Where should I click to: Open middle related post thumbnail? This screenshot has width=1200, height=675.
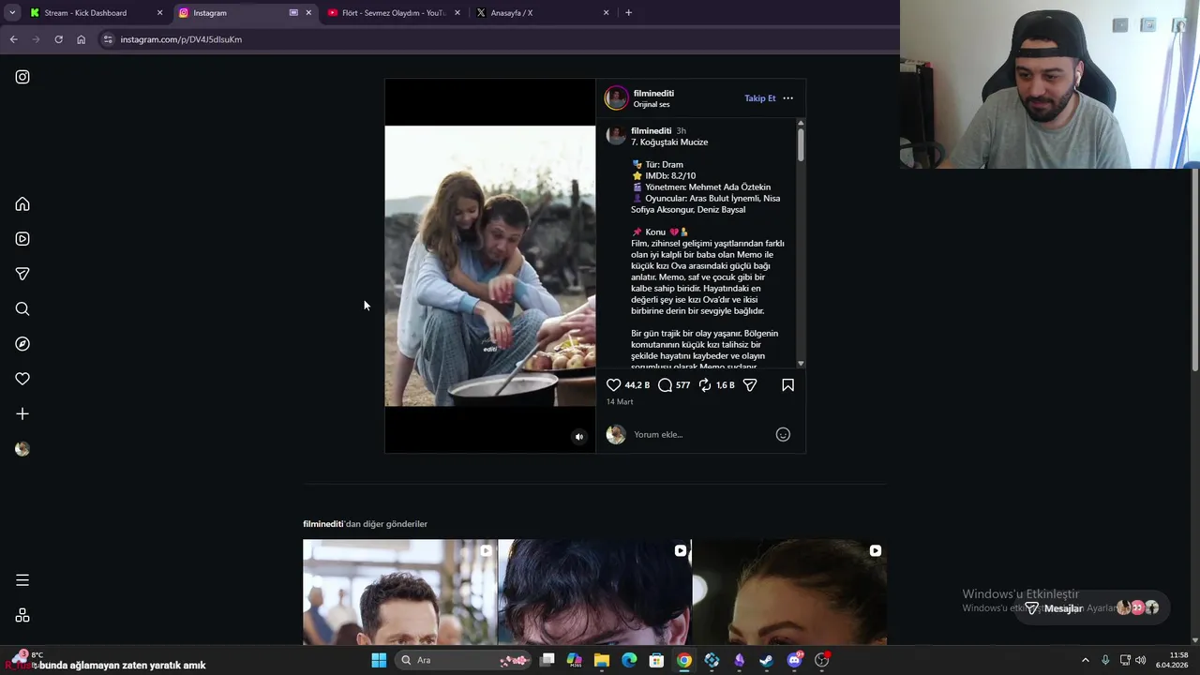(x=594, y=592)
